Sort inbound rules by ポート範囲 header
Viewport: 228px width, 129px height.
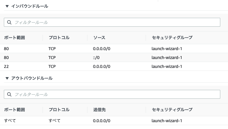click(15, 38)
